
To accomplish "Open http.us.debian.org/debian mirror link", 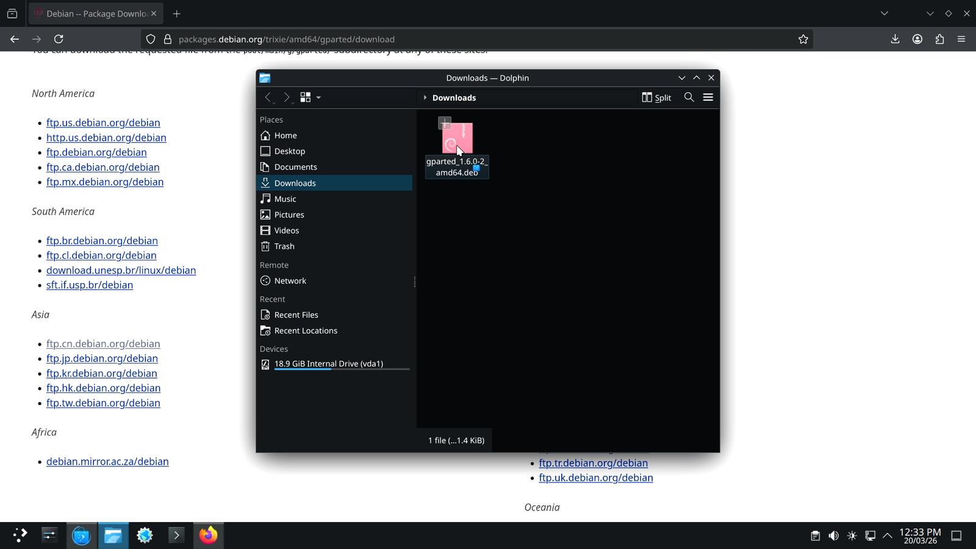I will pos(106,138).
